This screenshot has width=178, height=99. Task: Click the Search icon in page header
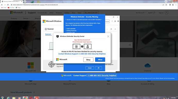[x=154, y=13]
